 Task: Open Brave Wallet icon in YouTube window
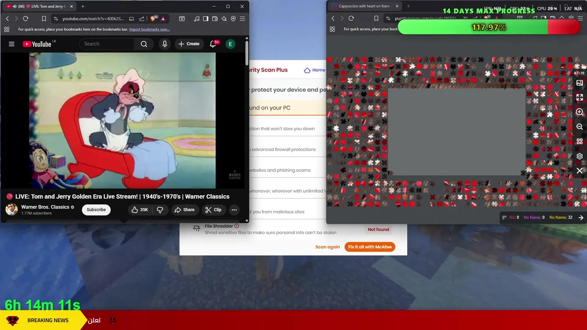click(x=215, y=19)
